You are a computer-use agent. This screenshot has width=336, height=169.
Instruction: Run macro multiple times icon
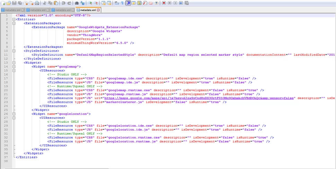pos(181,3)
